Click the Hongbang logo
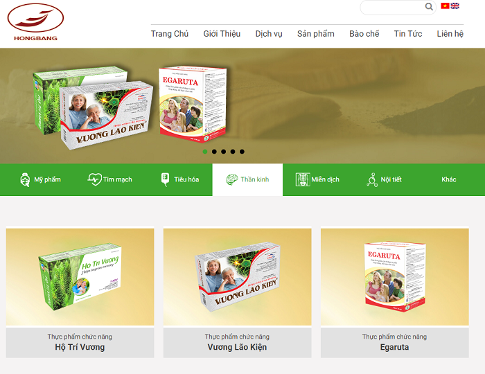The image size is (485, 374). coord(35,22)
